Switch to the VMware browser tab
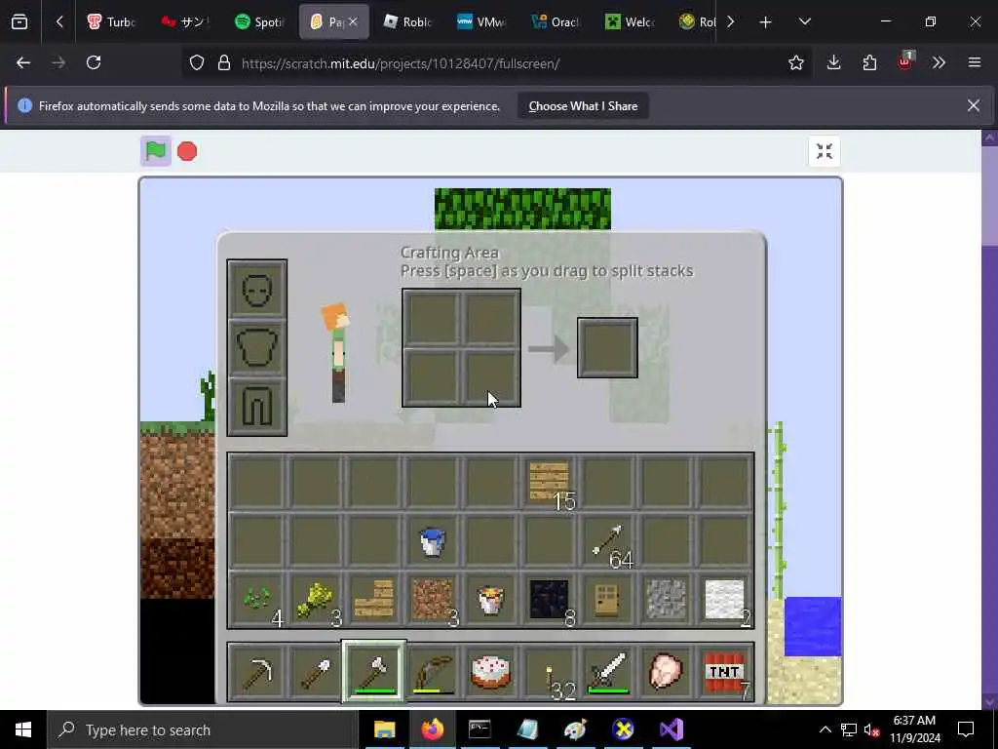This screenshot has width=998, height=749. [x=481, y=21]
